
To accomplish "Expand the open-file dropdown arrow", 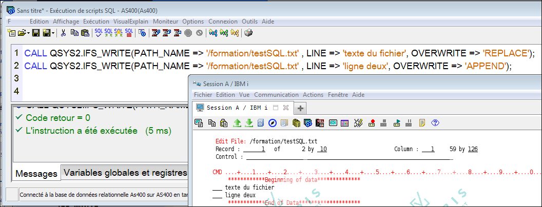I will click(28, 33).
